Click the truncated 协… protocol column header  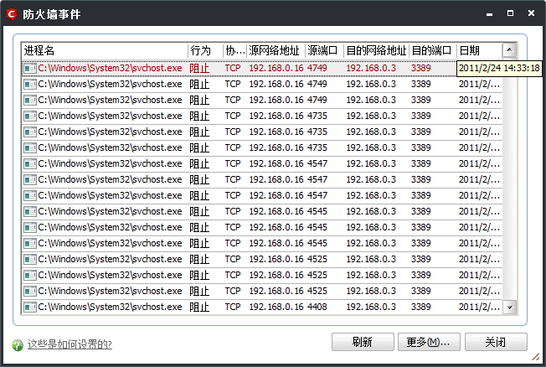click(x=235, y=51)
